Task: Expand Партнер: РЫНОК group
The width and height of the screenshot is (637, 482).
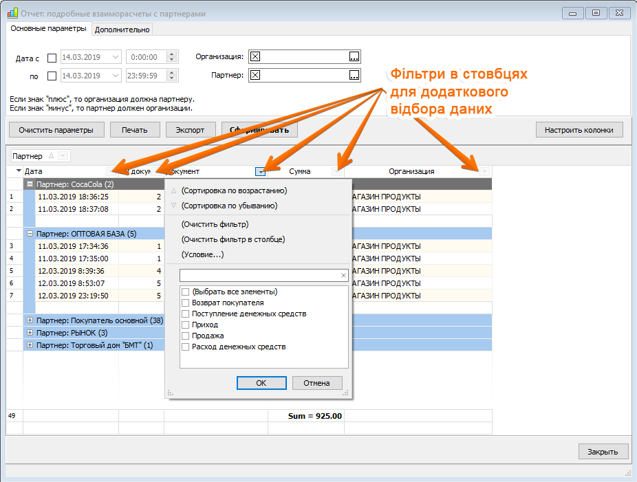Action: 30,333
